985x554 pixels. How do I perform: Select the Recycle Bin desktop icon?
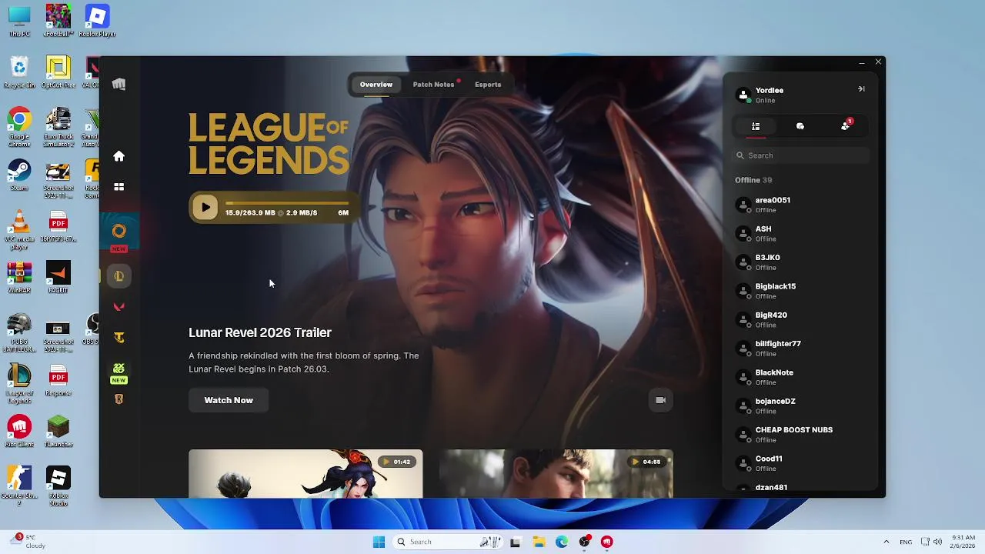pyautogui.click(x=19, y=72)
